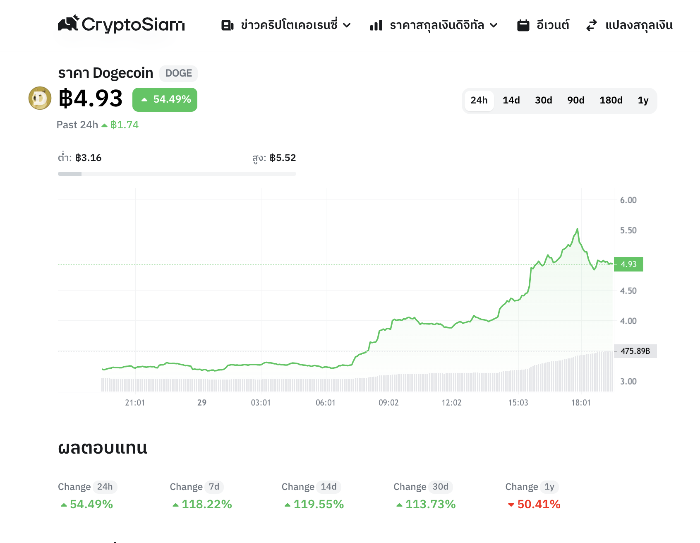The height and width of the screenshot is (543, 700).
Task: Switch chart to 14d range
Action: [x=511, y=101]
